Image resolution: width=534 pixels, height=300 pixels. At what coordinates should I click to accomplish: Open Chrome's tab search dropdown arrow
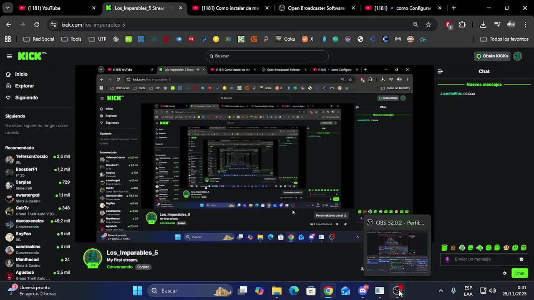tap(8, 8)
